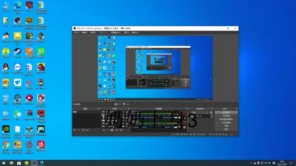
Task: Open Tools menu in OBS
Action: pyautogui.click(x=126, y=32)
